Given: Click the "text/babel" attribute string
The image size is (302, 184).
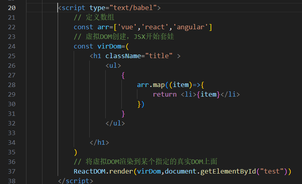Looking at the screenshot, I should coord(133,8).
